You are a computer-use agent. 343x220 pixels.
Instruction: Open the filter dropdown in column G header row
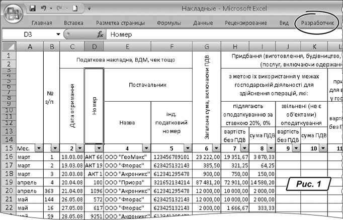coord(215,148)
